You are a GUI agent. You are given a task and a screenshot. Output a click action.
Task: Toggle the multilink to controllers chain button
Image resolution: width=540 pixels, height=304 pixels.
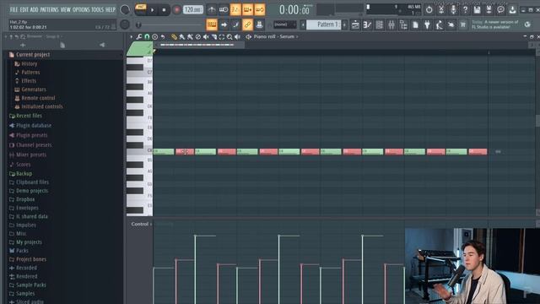click(247, 24)
